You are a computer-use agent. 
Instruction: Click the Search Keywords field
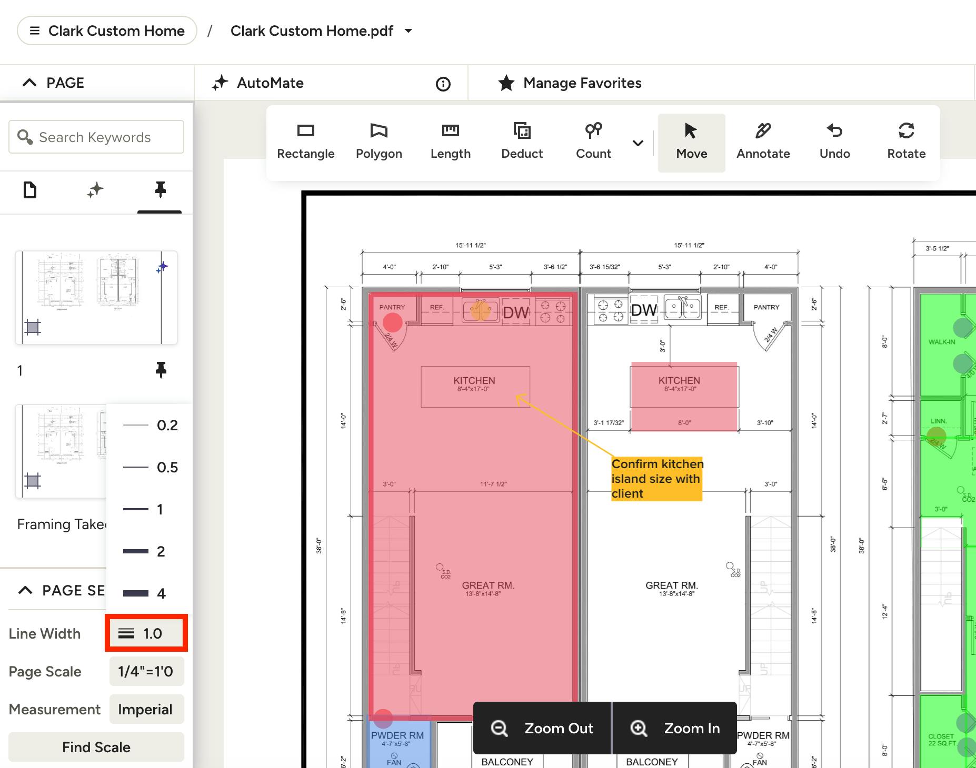click(96, 137)
